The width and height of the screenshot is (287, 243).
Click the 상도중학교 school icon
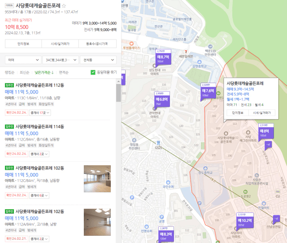[205, 168]
